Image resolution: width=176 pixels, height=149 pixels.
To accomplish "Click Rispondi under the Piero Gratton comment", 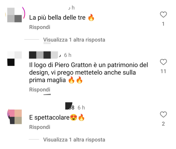I will (x=40, y=90).
